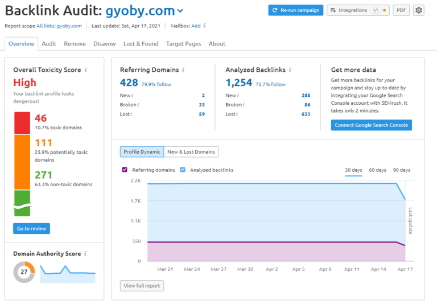
Task: Click the 271 non-toxic domains number
Action: (43, 175)
